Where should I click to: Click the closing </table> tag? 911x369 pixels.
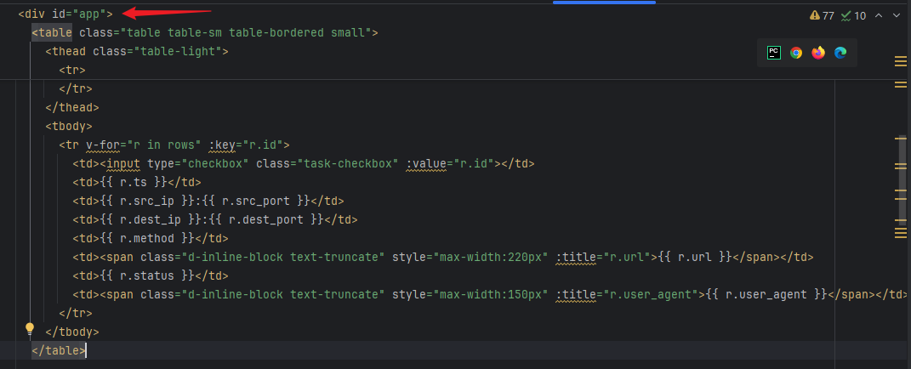[59, 350]
